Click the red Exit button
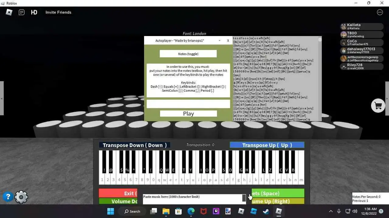Viewport: 389px width, 218px height. (x=118, y=193)
